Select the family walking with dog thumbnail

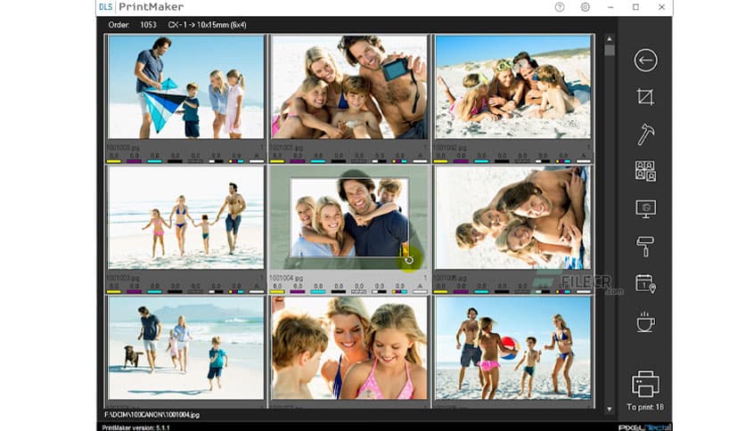185,348
